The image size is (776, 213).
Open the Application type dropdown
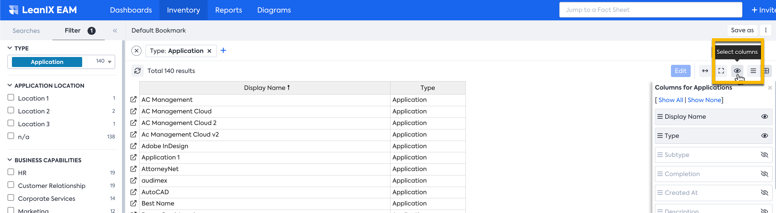[109, 62]
